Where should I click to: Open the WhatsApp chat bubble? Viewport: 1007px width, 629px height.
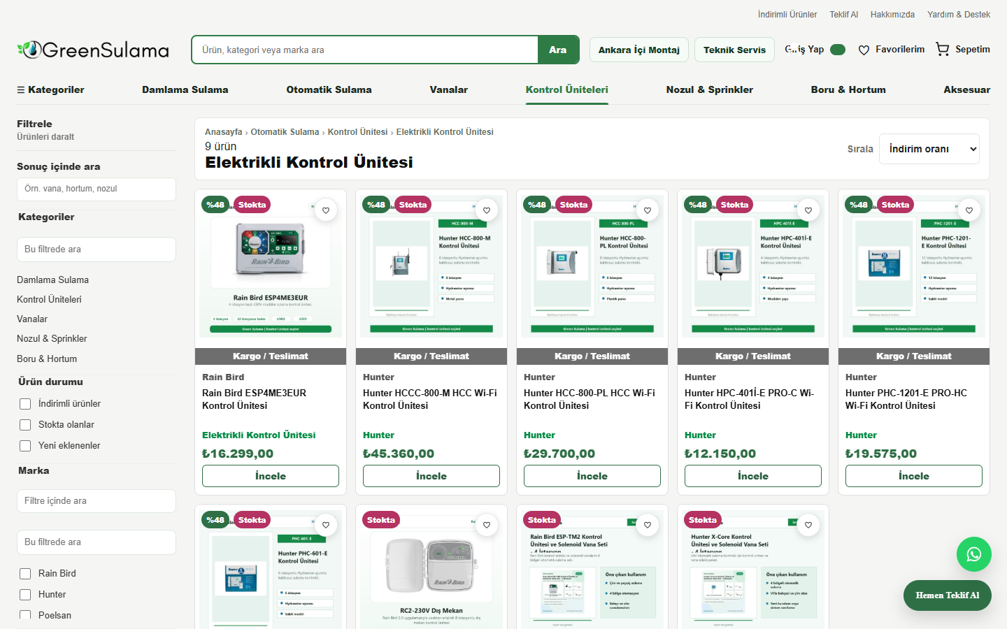click(x=973, y=554)
